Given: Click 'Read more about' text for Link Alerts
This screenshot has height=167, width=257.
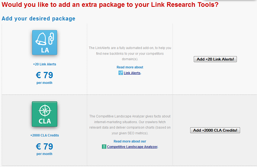Looking at the screenshot, I should pos(130,67).
